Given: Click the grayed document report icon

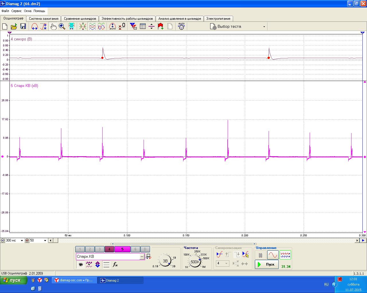Looking at the screenshot, I should [x=170, y=27].
